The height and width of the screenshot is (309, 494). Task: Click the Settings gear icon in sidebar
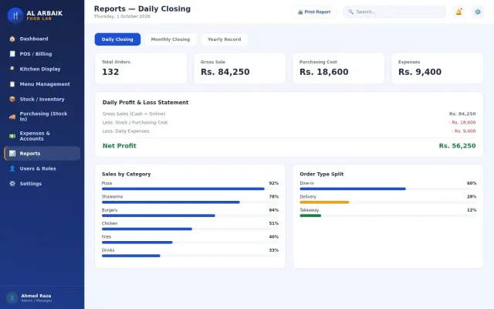12,184
